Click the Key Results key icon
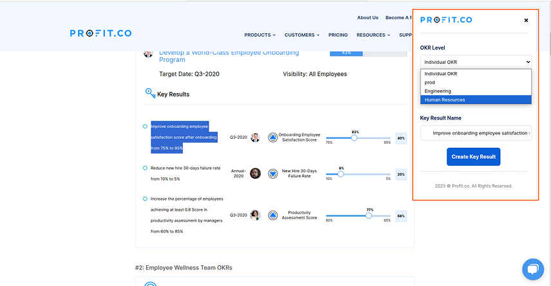551x286 pixels. [151, 93]
